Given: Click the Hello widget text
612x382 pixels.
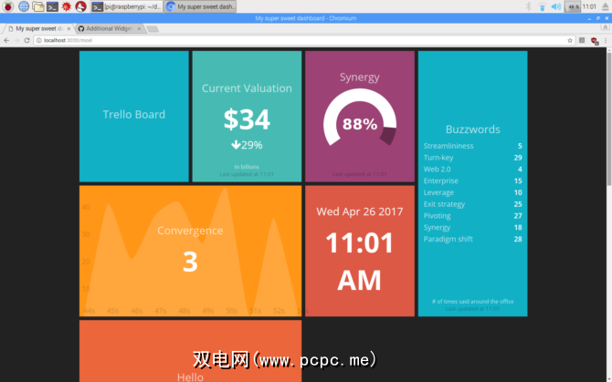Looking at the screenshot, I should point(190,377).
